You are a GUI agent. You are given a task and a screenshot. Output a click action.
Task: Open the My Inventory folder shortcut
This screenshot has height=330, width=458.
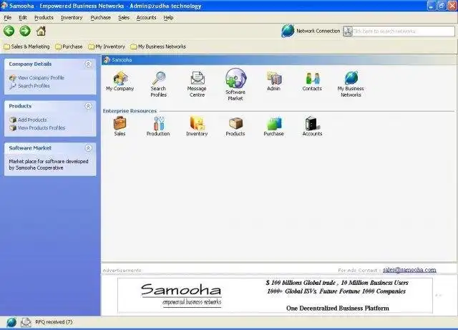click(x=107, y=47)
